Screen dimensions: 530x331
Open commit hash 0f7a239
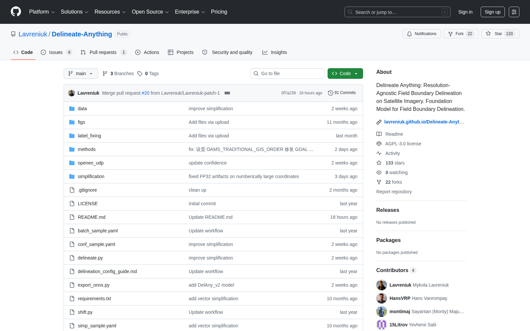[289, 93]
